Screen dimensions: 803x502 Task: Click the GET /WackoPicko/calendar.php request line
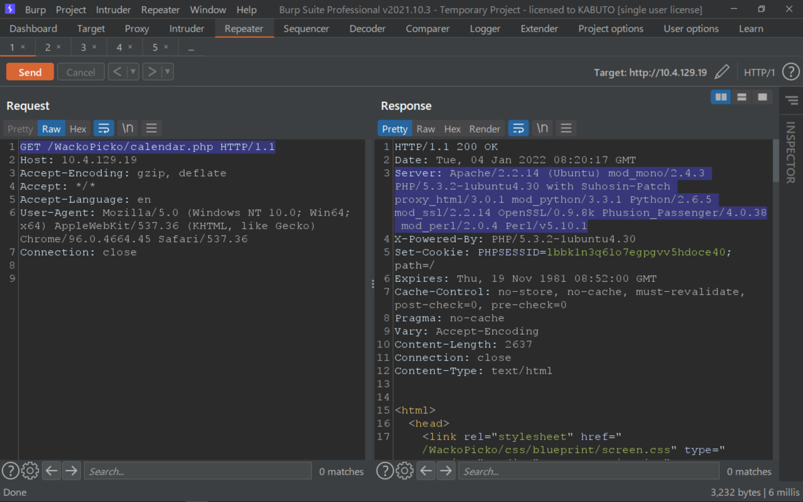[147, 147]
